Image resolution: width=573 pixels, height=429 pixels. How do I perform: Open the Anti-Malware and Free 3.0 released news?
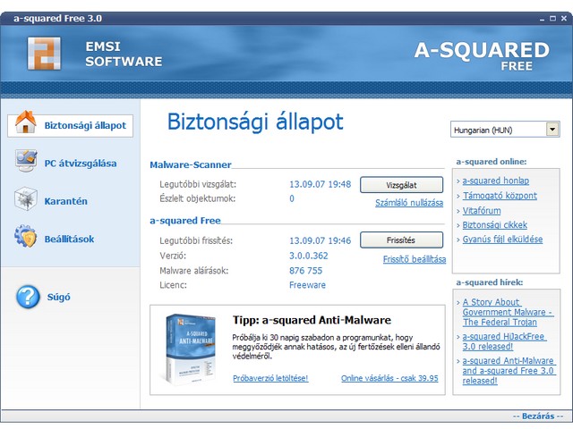pos(509,371)
